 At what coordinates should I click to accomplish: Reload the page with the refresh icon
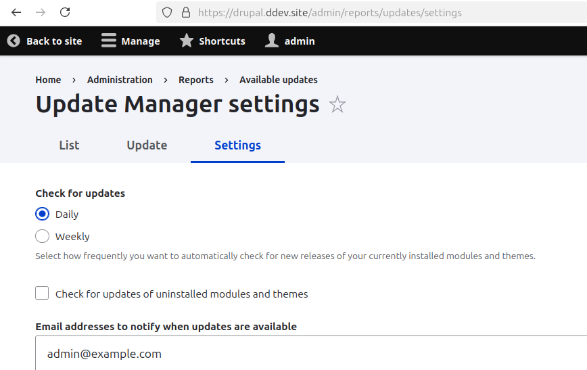coord(65,12)
